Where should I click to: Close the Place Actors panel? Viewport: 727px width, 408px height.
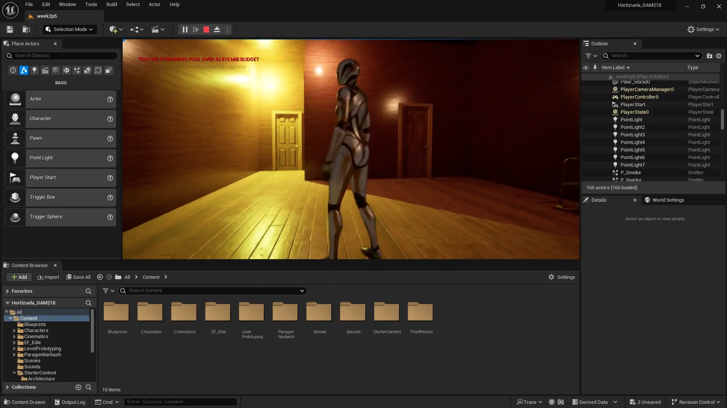coord(55,44)
